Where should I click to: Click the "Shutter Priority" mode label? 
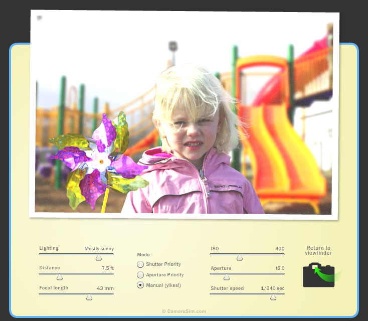click(163, 264)
